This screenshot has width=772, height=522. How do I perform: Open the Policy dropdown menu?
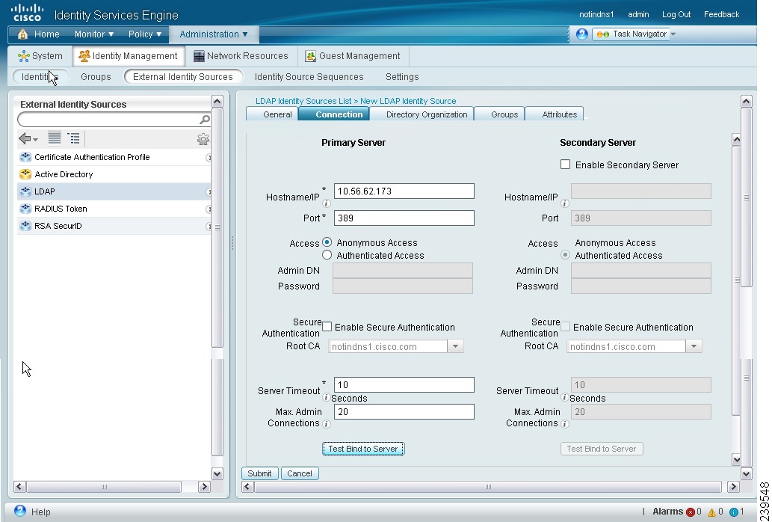(x=145, y=34)
